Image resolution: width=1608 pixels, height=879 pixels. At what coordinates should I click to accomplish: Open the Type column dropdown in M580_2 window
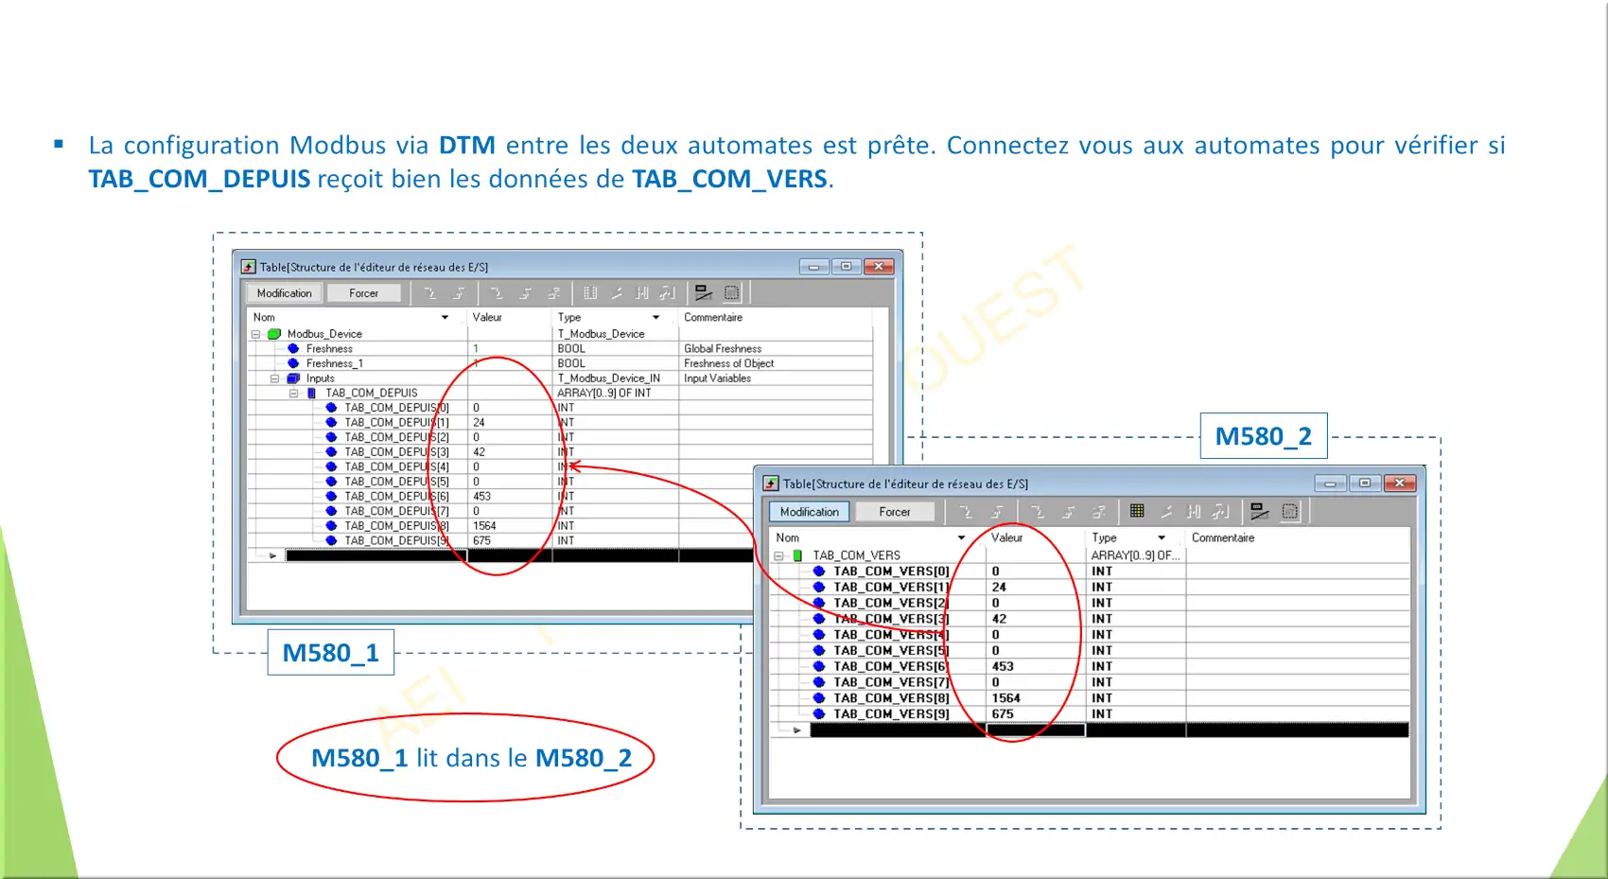[1162, 537]
